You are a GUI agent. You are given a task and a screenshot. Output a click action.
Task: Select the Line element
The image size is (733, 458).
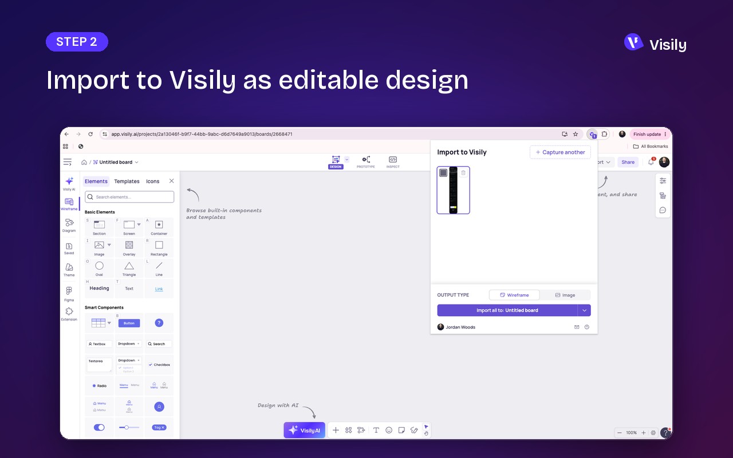tap(159, 268)
